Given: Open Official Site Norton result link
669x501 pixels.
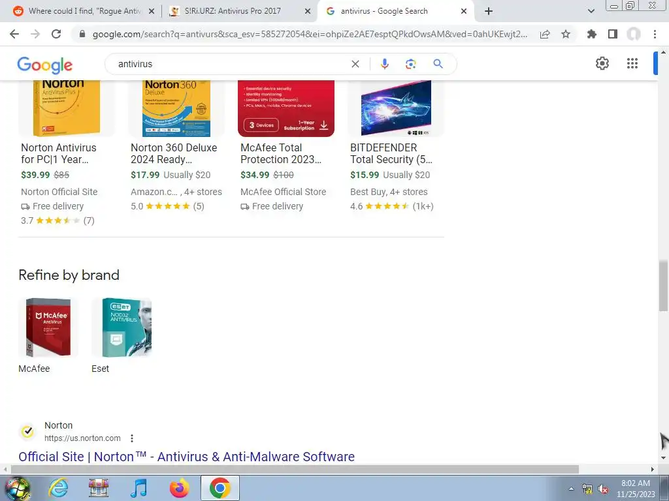Looking at the screenshot, I should [x=186, y=457].
